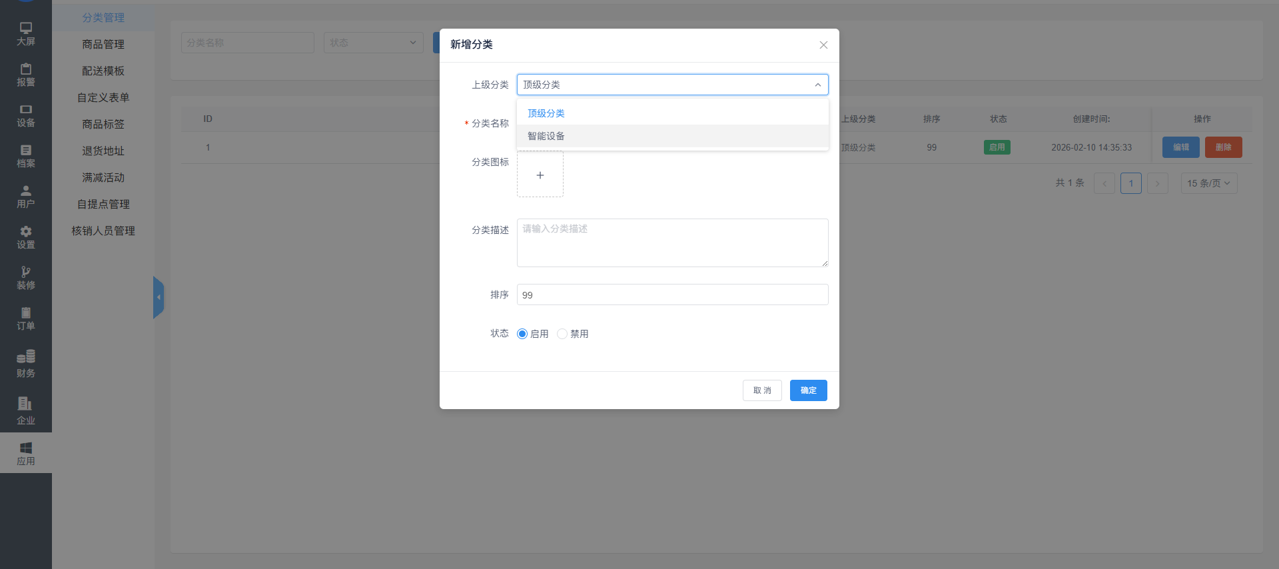Close the 新增分类 dialog with X
1279x569 pixels.
click(823, 45)
